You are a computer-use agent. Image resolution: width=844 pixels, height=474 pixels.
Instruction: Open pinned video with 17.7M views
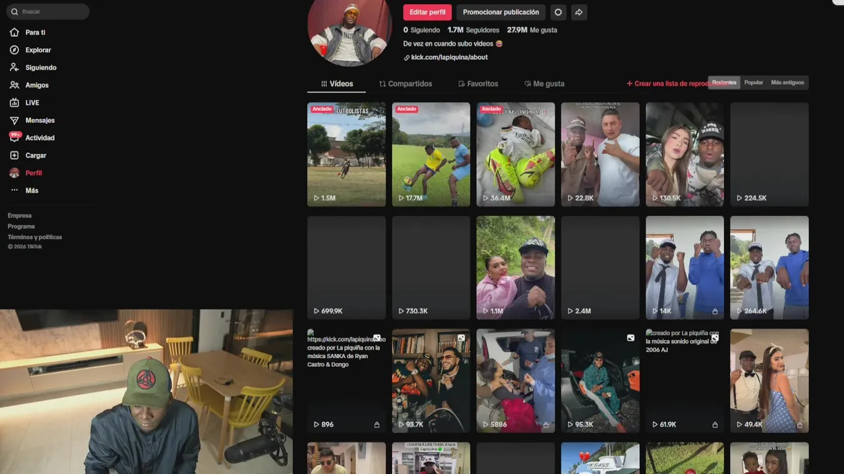pyautogui.click(x=431, y=154)
